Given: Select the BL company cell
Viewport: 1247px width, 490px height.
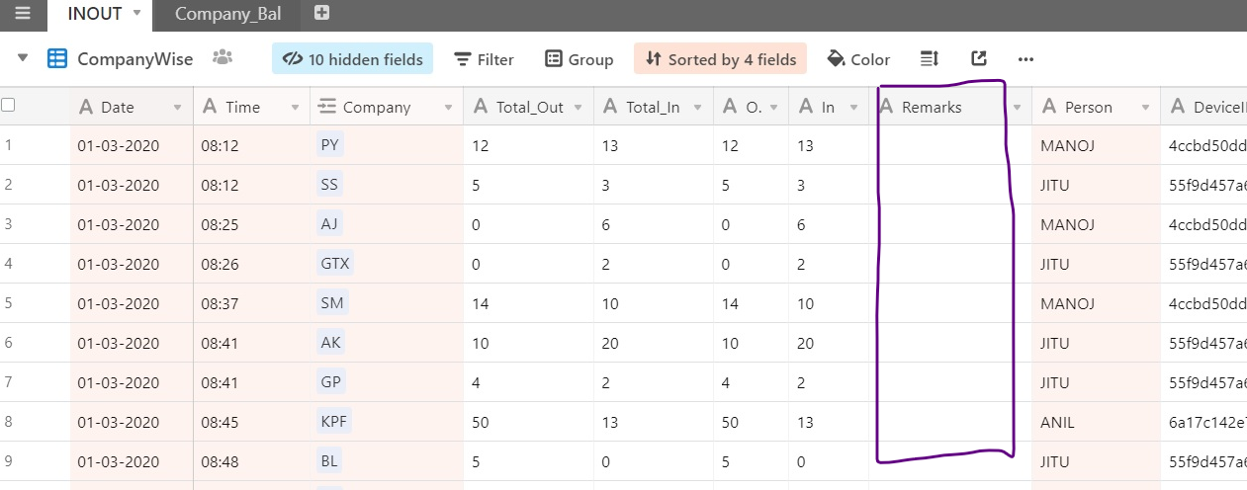Looking at the screenshot, I should click(388, 461).
